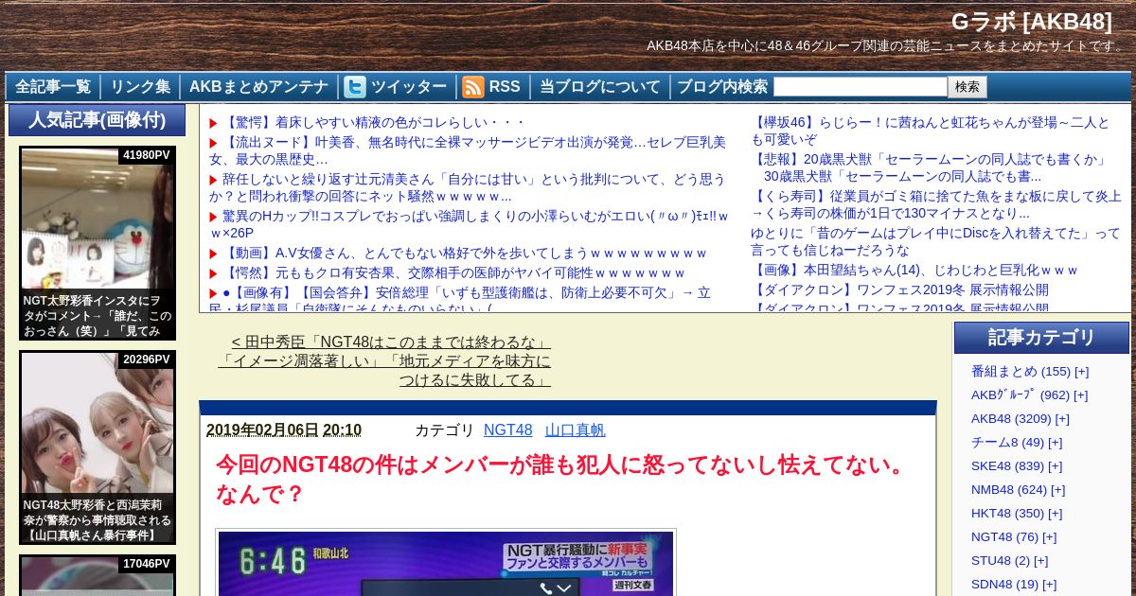Open リンク集 menu item
The height and width of the screenshot is (596, 1136).
(x=140, y=87)
